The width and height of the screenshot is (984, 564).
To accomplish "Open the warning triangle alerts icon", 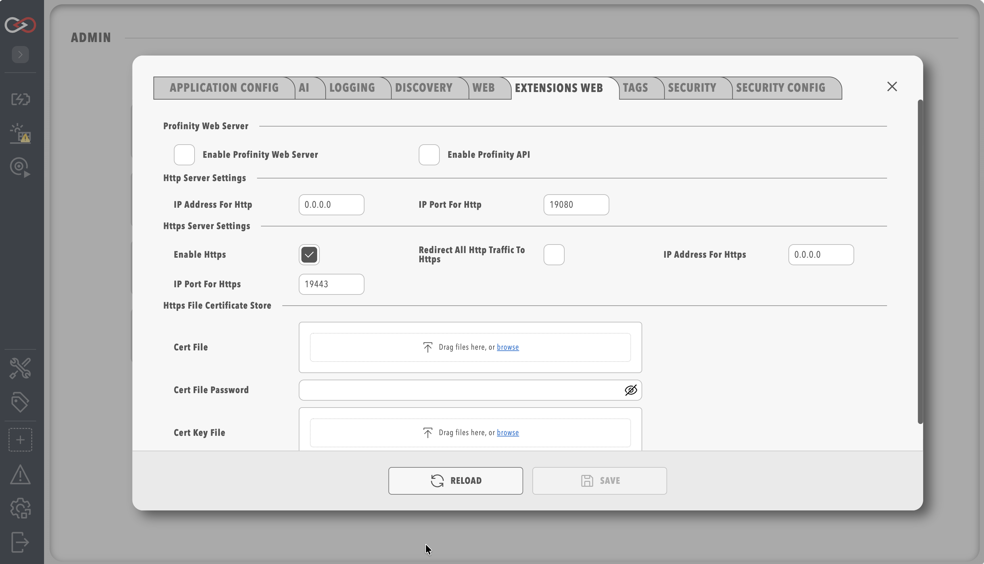I will pyautogui.click(x=20, y=475).
